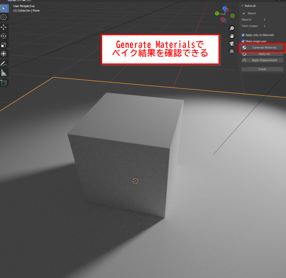Select the Measure tool
The height and width of the screenshot is (278, 286).
pyautogui.click(x=4, y=73)
